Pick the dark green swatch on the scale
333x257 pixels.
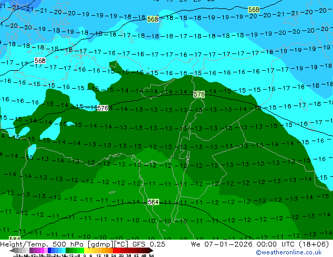click(x=68, y=250)
